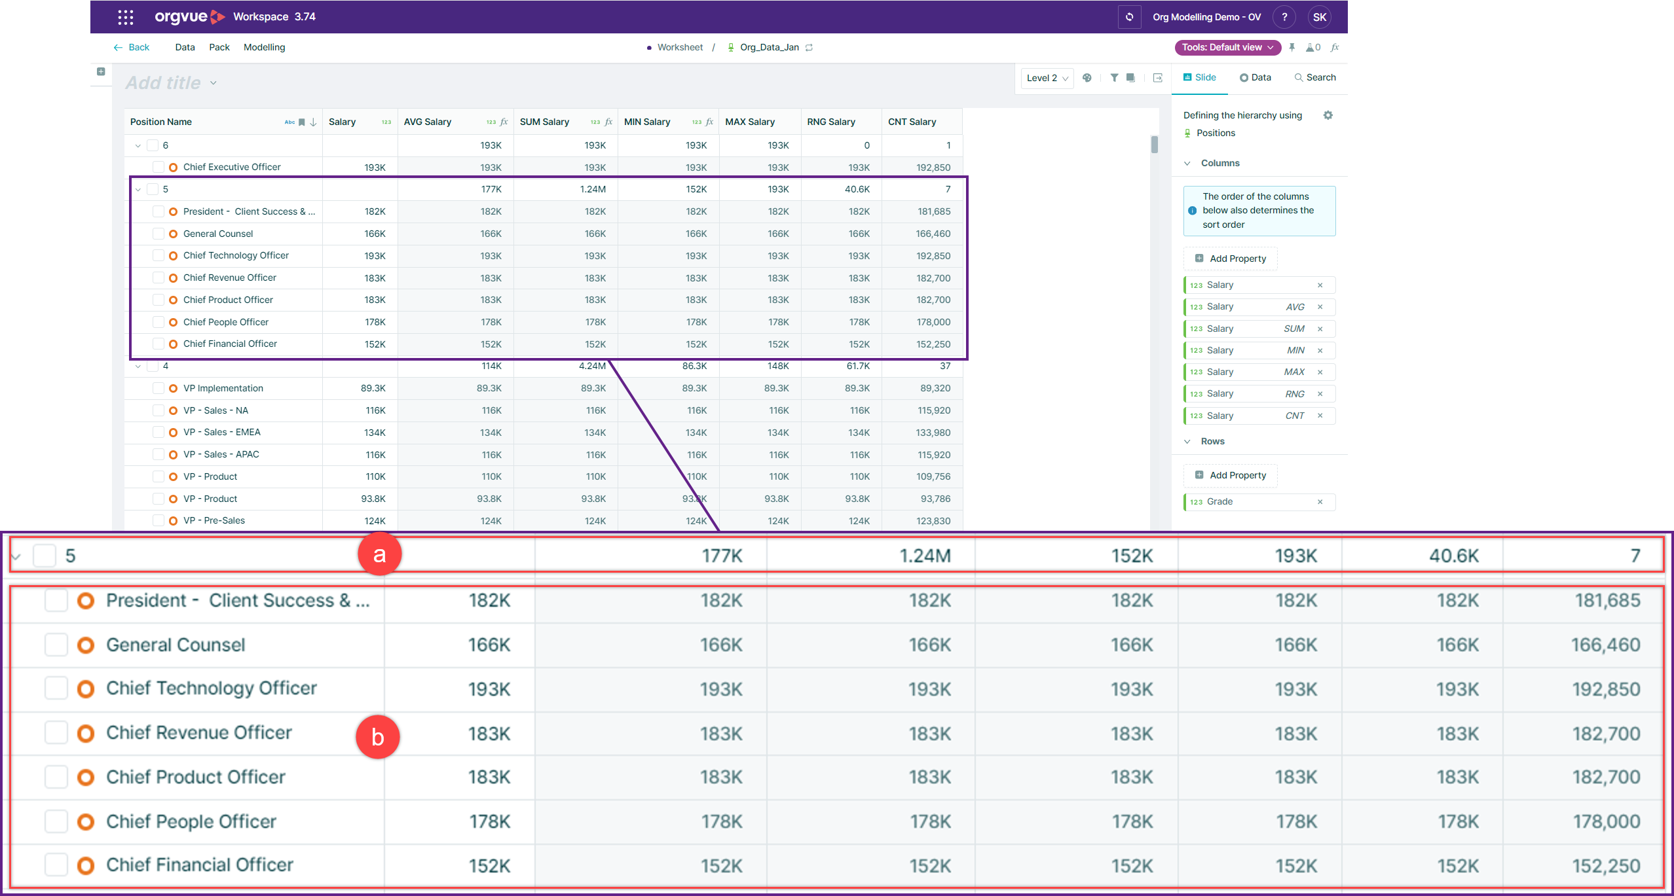Collapse the grade 6 group row
Screen dimensions: 1674x896
138,145
